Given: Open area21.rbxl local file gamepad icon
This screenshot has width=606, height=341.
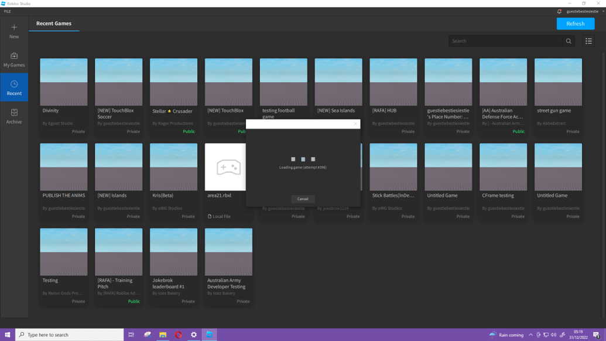Looking at the screenshot, I should 228,168.
